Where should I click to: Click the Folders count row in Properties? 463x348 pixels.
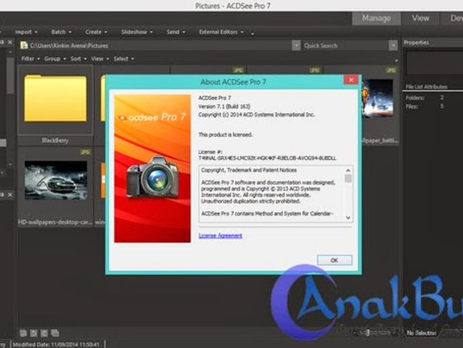[425, 97]
